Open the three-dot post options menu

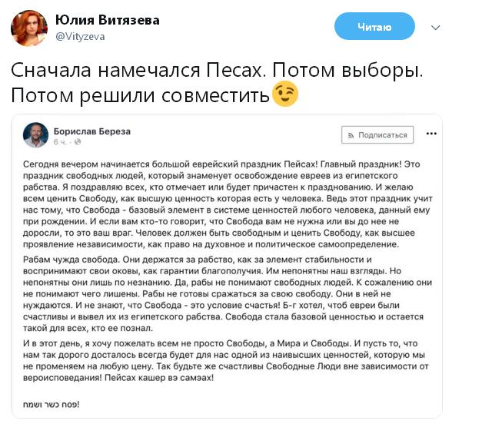[x=431, y=134]
